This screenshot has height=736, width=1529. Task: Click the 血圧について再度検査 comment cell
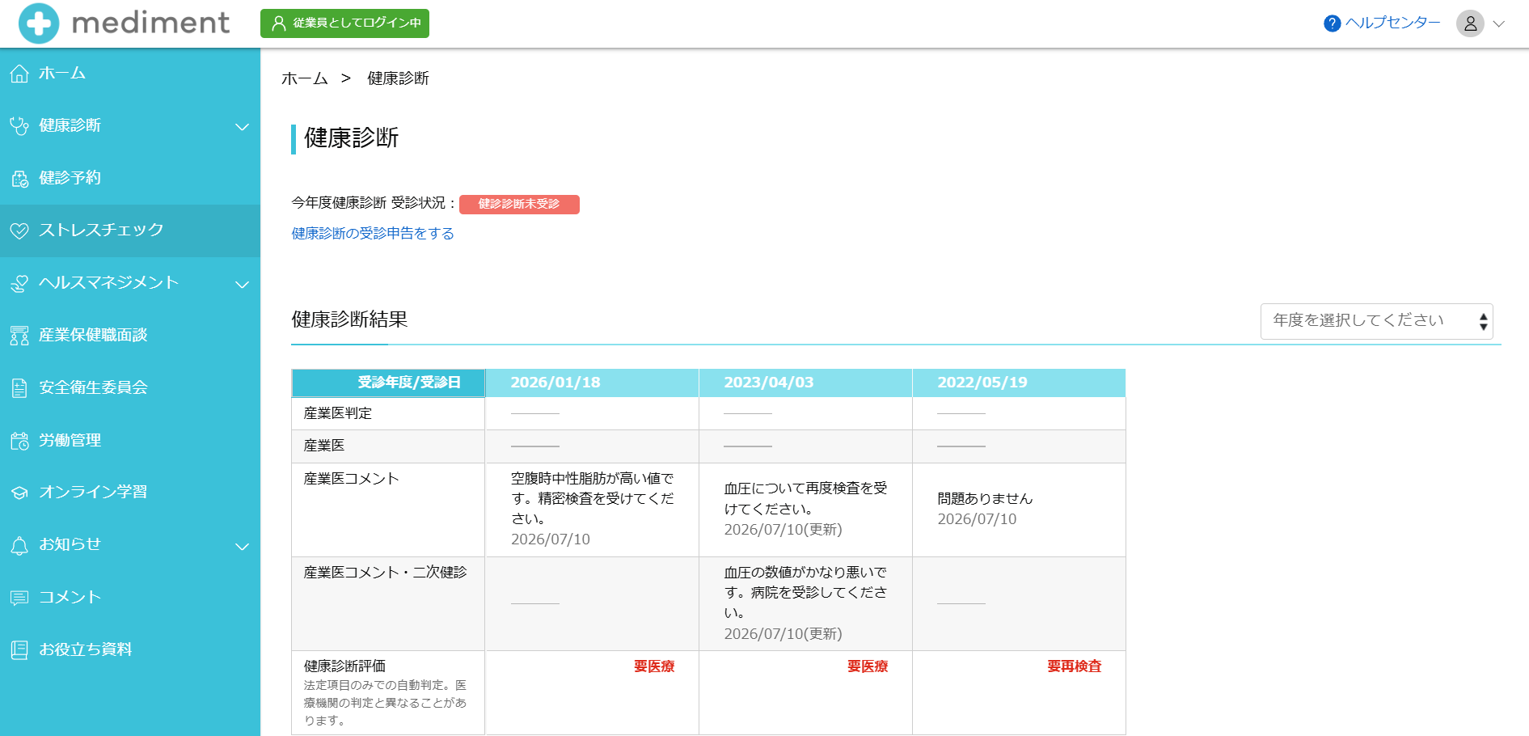[805, 510]
